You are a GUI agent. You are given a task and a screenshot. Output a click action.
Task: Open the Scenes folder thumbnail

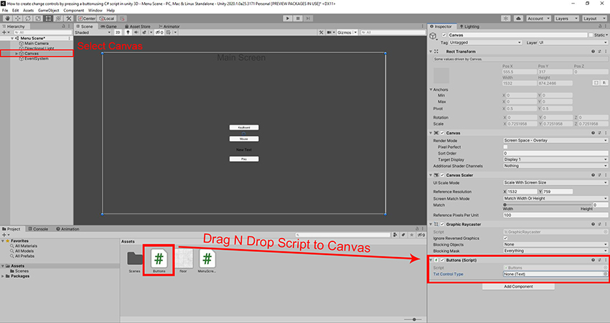coord(135,260)
